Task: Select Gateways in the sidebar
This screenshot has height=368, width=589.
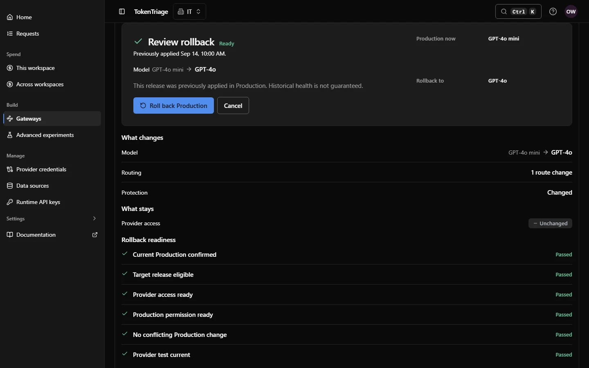Action: point(52,119)
